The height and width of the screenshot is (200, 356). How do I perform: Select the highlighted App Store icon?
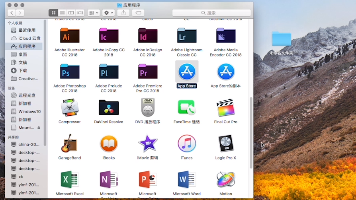click(187, 72)
